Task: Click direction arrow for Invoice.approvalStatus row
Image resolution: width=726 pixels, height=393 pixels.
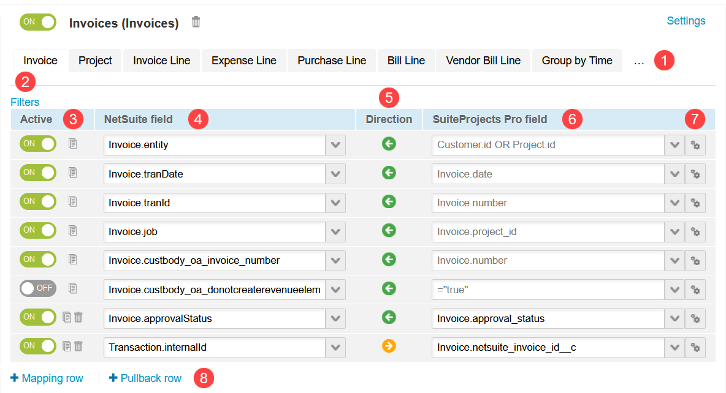Action: point(389,317)
